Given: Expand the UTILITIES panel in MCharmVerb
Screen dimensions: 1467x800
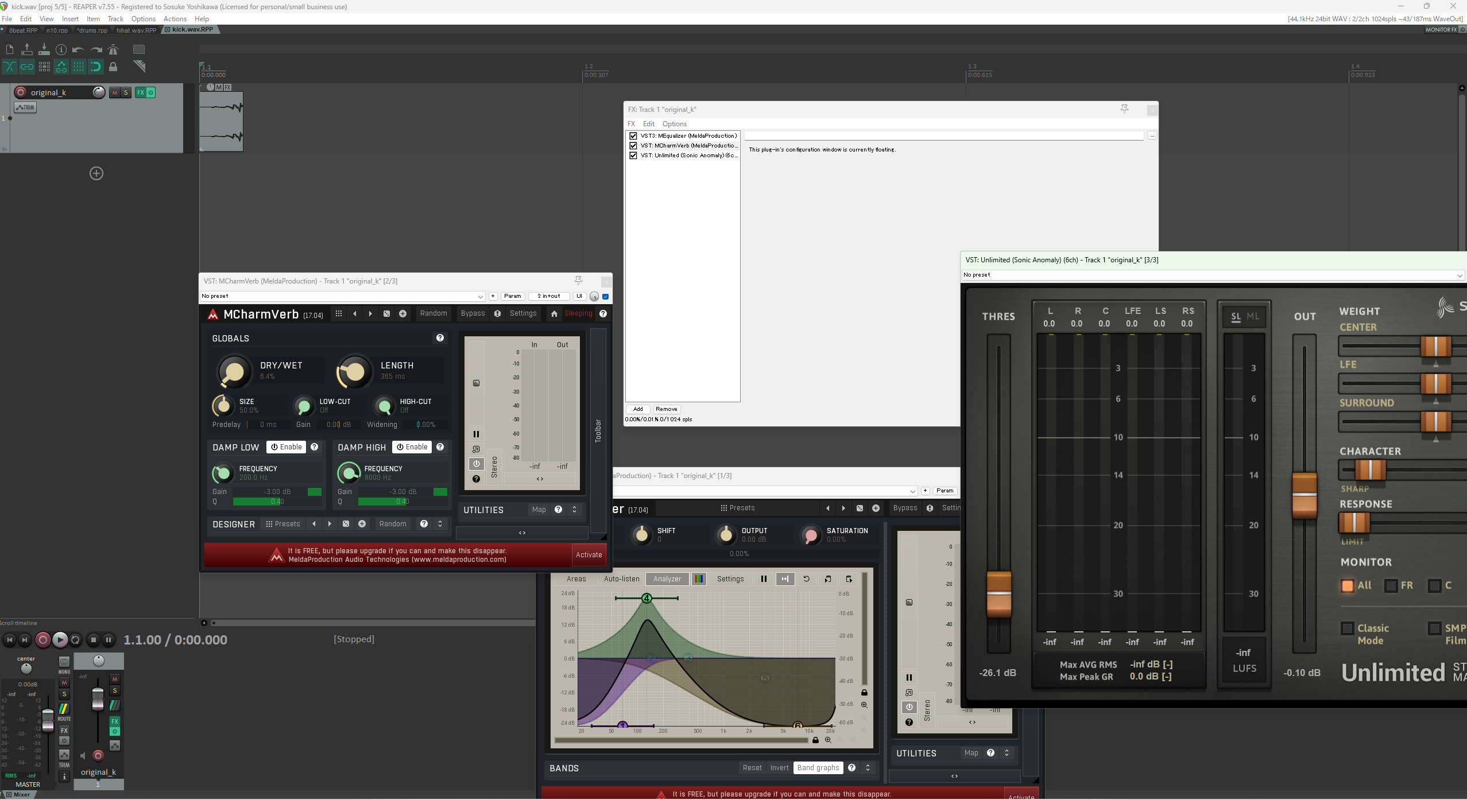Looking at the screenshot, I should click(574, 510).
